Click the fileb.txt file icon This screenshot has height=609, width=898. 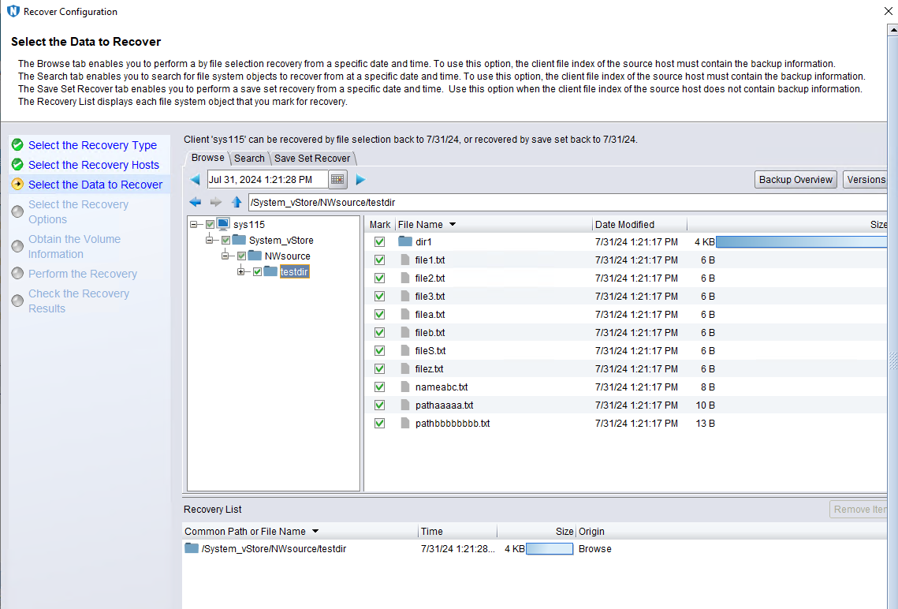tap(405, 332)
